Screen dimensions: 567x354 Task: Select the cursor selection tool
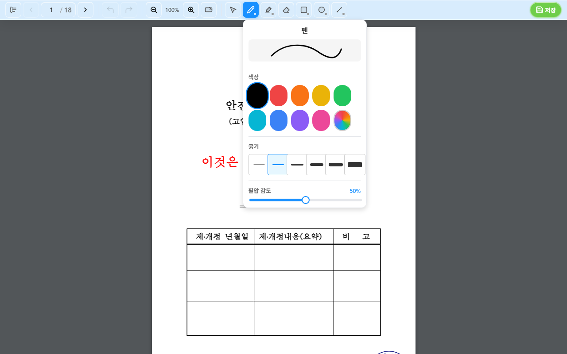[x=233, y=10]
